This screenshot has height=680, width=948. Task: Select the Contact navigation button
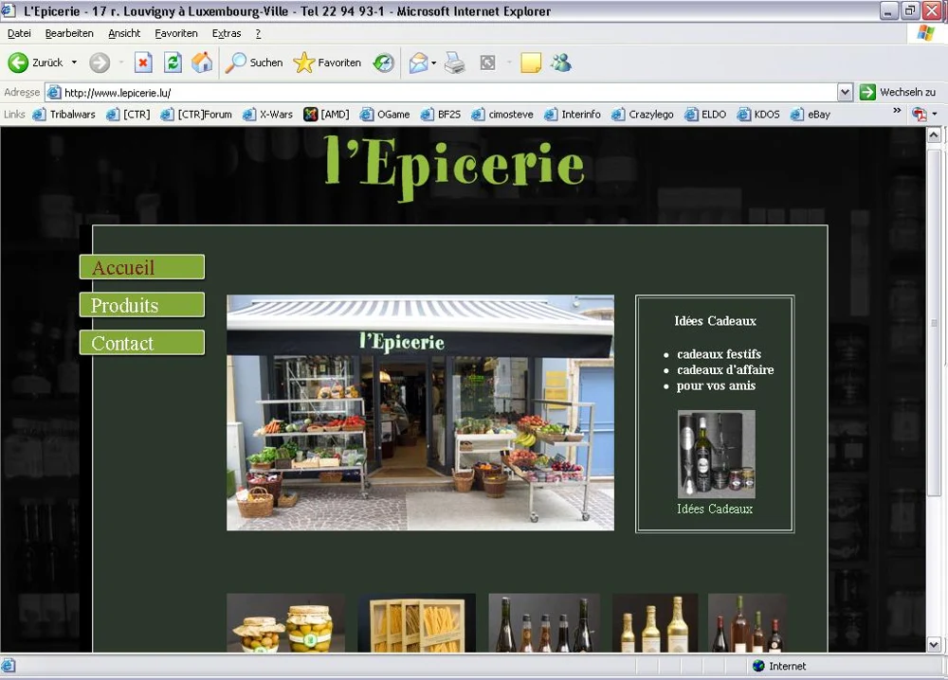(x=142, y=343)
